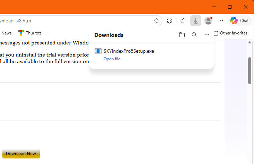Viewport: 254px width, 164px height.
Task: Maximize the browser window
Action: pos(230,7)
